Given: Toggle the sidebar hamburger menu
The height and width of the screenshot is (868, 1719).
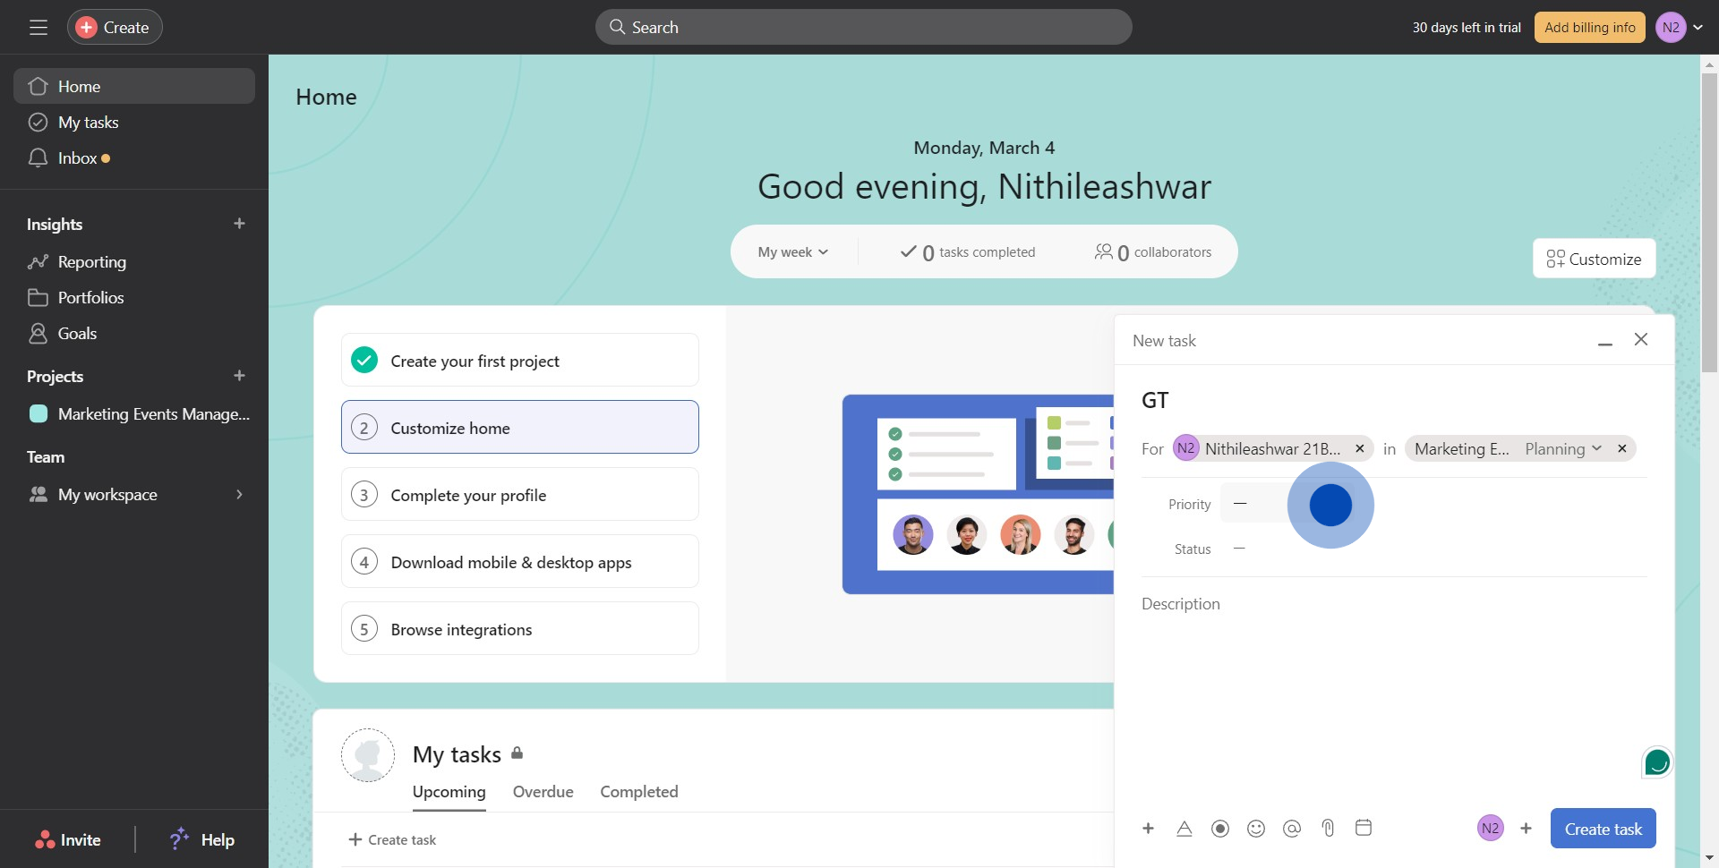Looking at the screenshot, I should pos(38,28).
